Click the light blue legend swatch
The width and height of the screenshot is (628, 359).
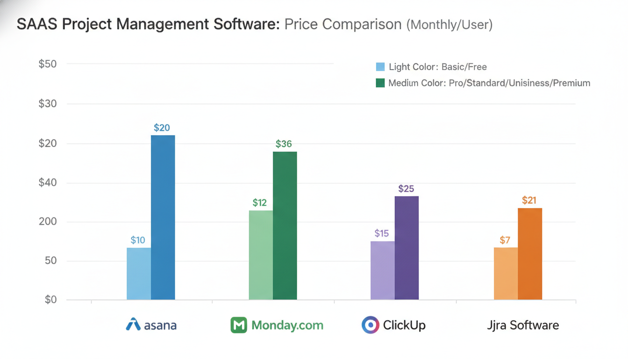380,67
